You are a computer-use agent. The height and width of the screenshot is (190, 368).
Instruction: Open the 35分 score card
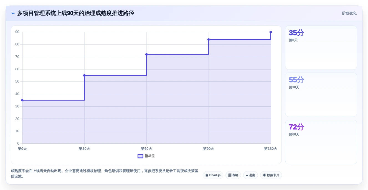point(321,48)
